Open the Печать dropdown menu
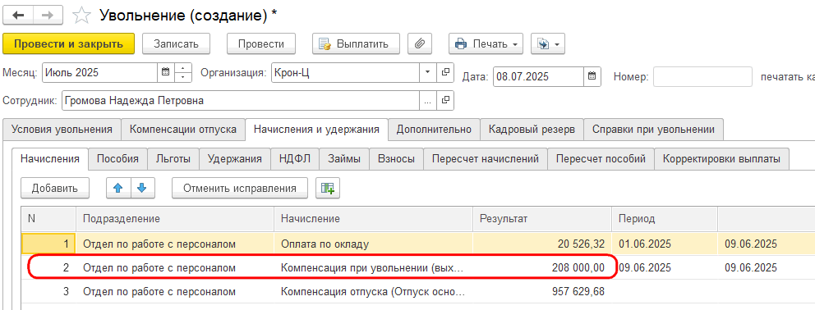 (486, 43)
